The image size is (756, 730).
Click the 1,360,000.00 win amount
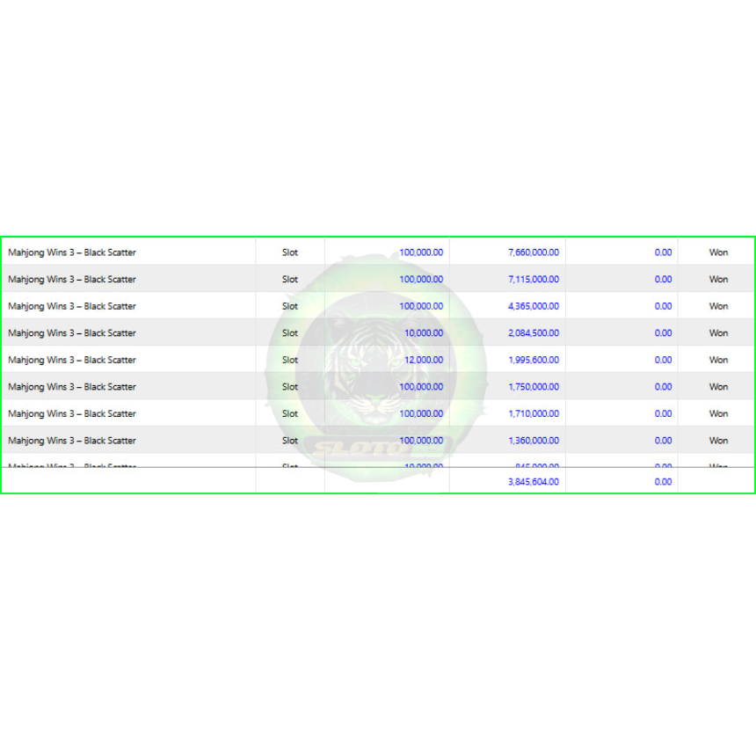pos(534,441)
